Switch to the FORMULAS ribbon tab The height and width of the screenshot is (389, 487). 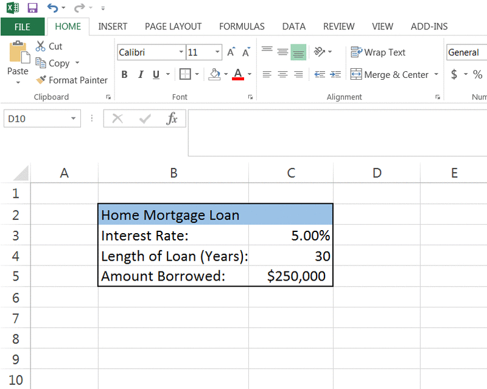(x=242, y=26)
